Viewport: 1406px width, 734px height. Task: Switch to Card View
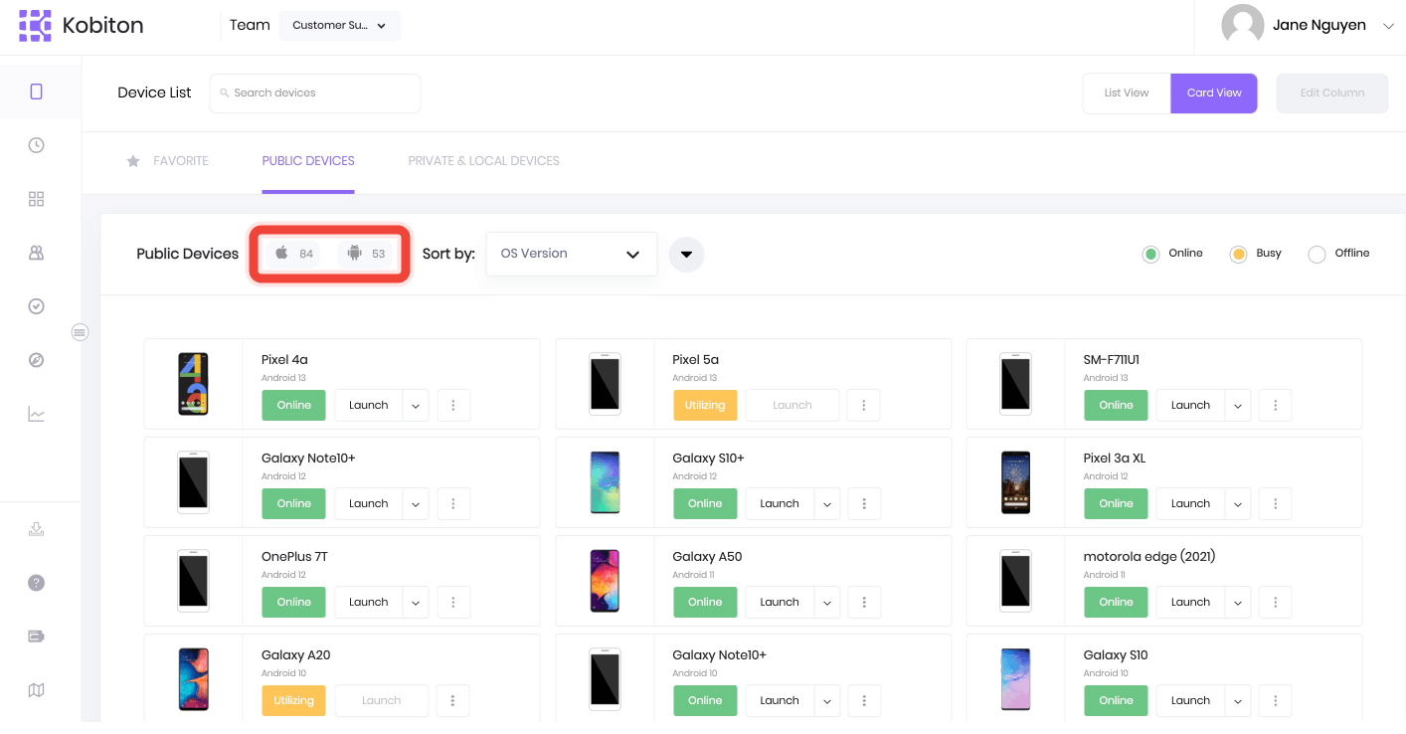[1214, 92]
